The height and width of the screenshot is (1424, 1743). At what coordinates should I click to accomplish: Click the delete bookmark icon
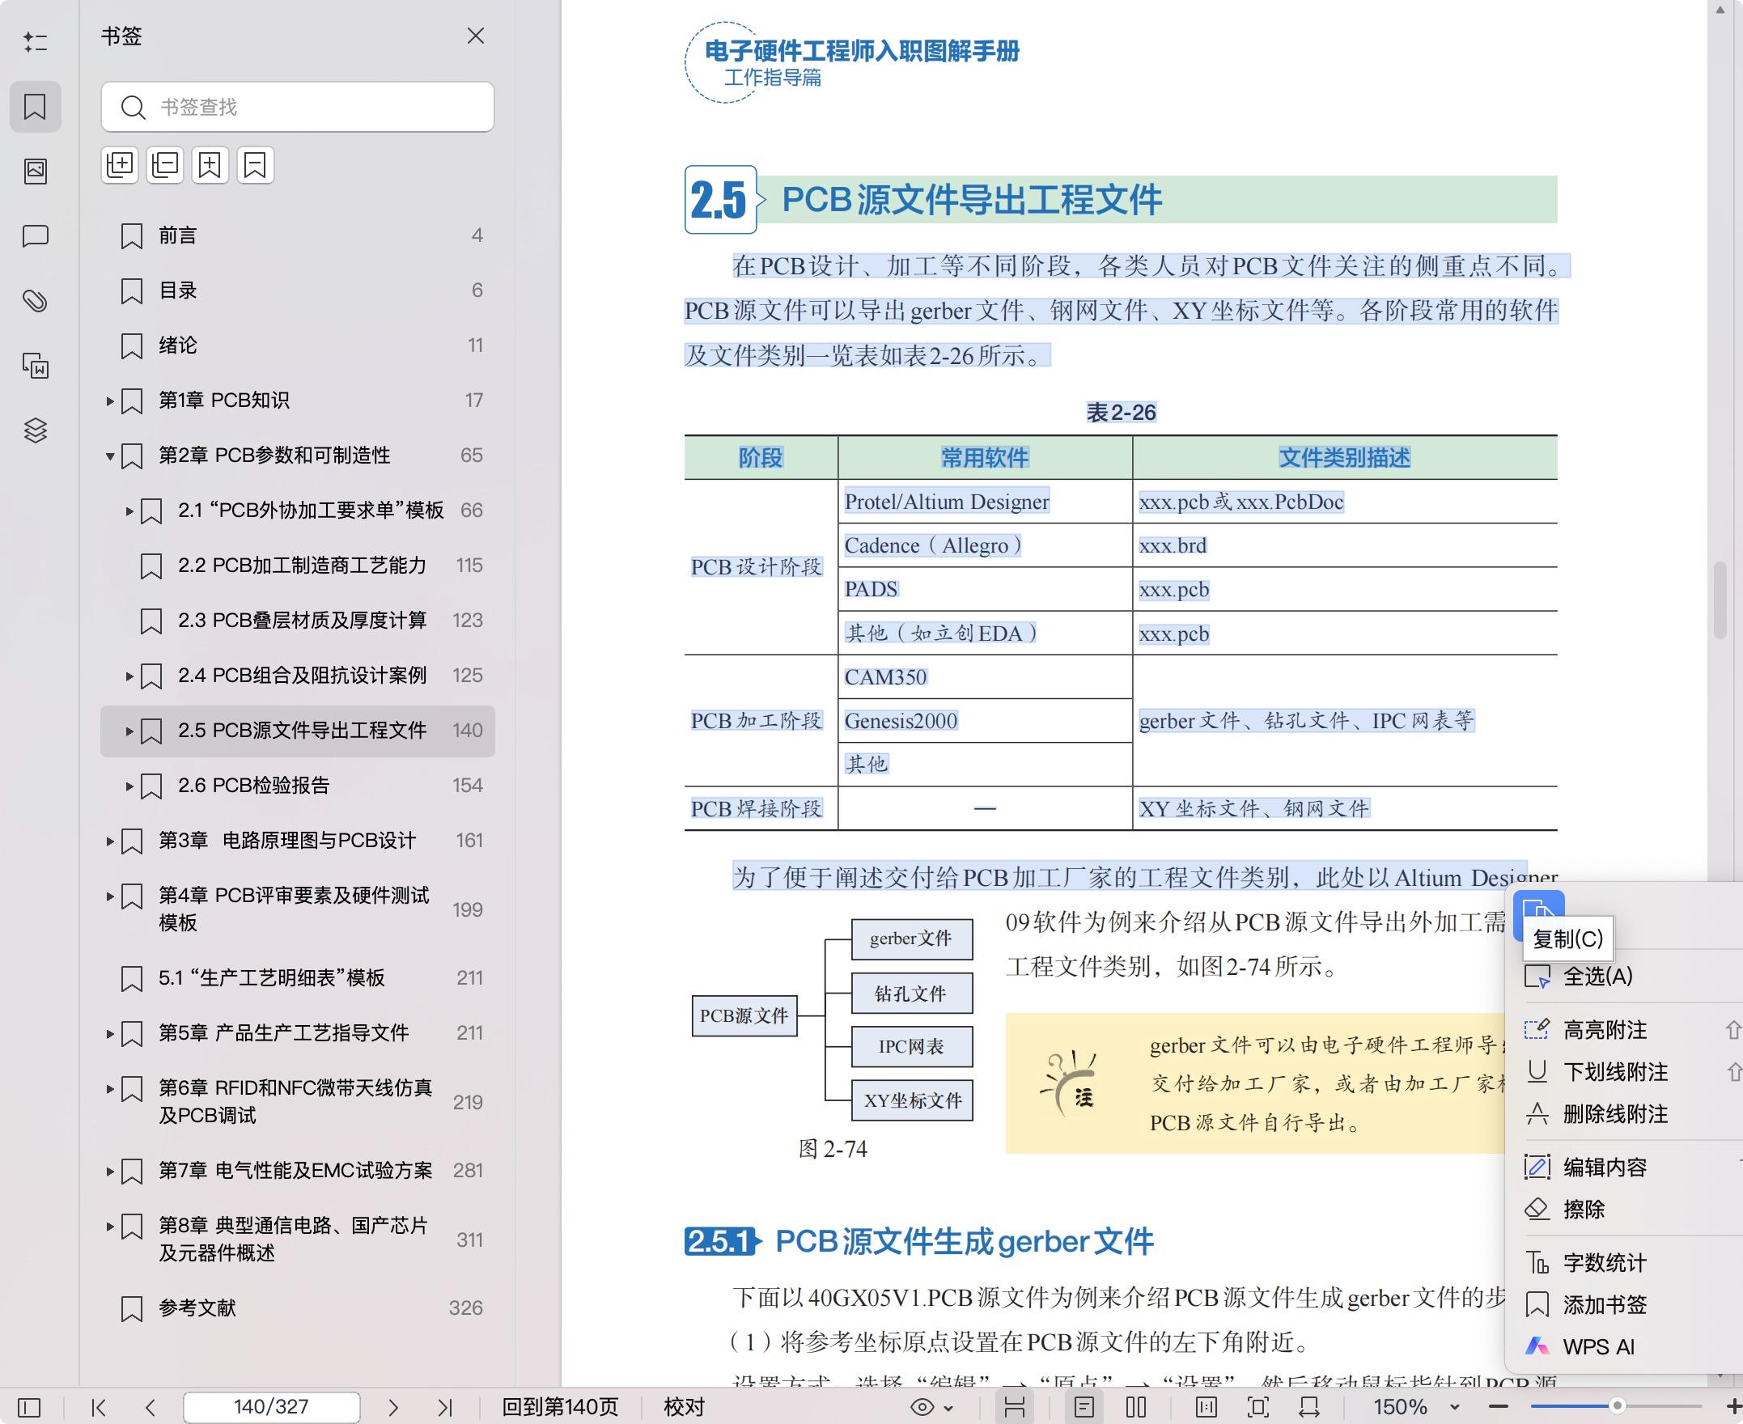(255, 165)
